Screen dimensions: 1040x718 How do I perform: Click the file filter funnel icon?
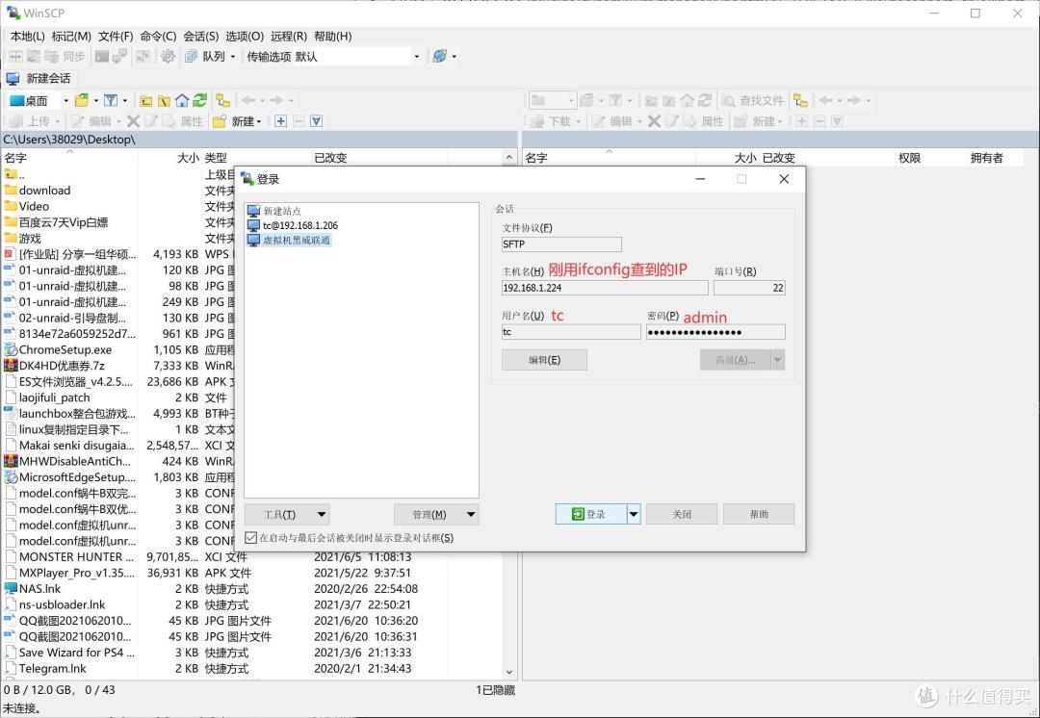111,100
